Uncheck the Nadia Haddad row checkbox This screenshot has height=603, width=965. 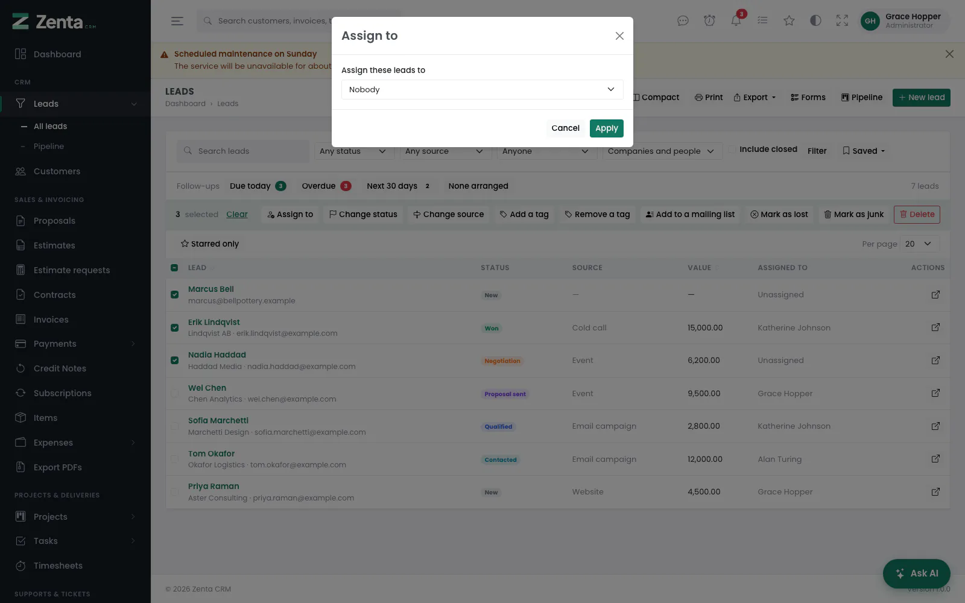174,361
